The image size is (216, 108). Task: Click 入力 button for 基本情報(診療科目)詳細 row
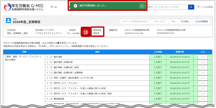click(202, 67)
